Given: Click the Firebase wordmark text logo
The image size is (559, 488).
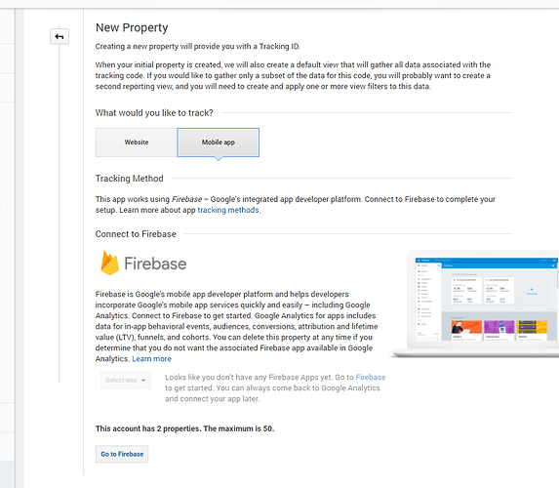Looking at the screenshot, I should click(x=155, y=264).
